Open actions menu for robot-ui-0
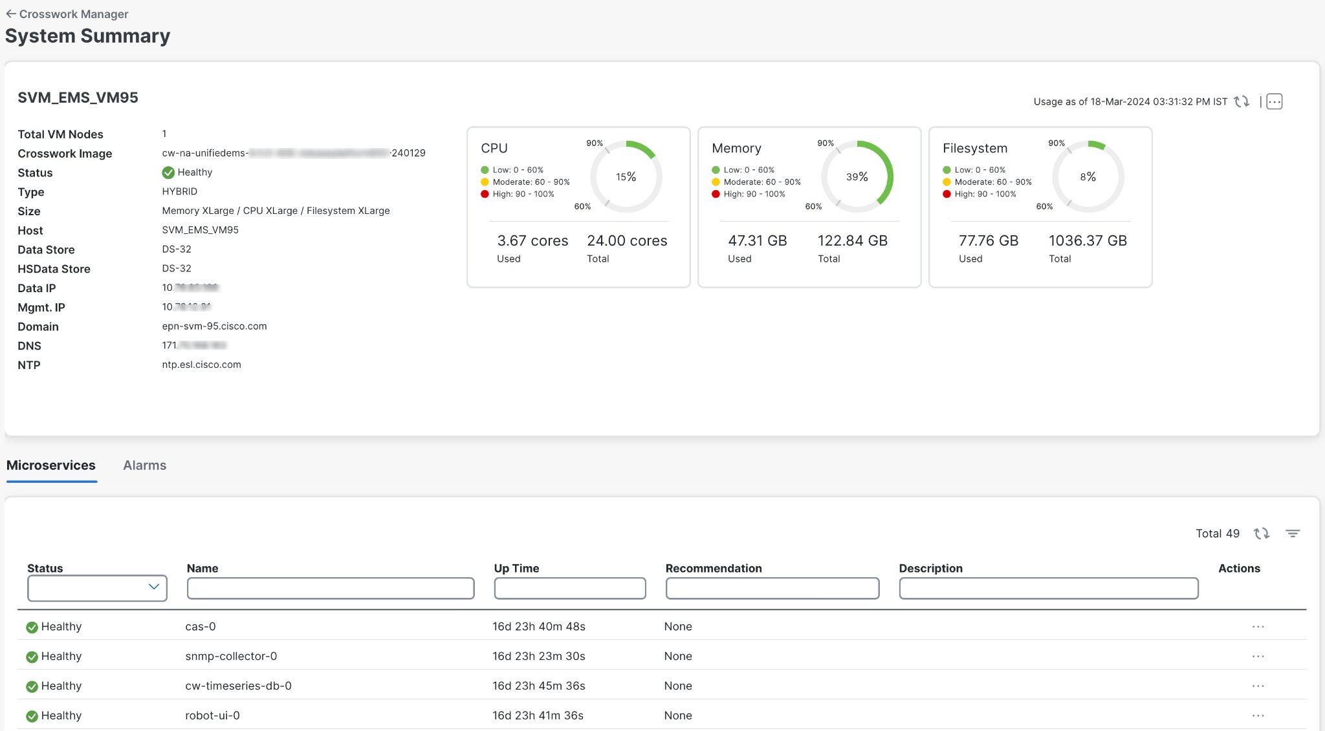 1258,715
